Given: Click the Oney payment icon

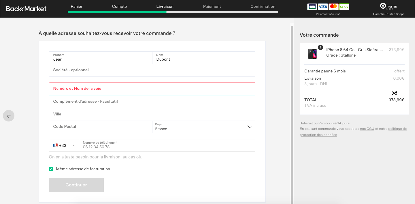Looking at the screenshot, I should 344,7.
